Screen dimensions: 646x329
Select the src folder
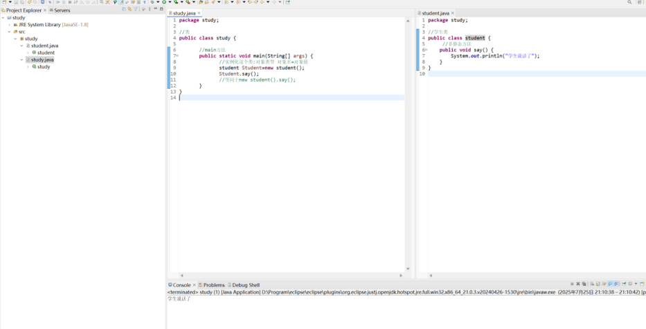point(19,32)
